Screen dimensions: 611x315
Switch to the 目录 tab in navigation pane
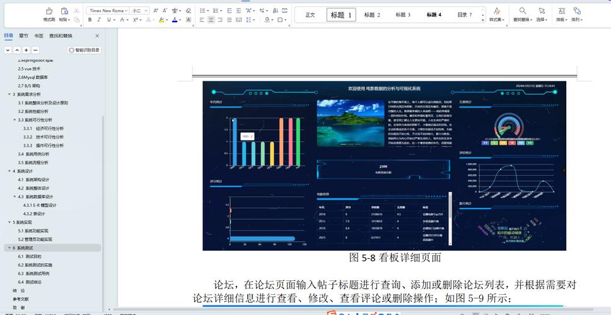(9, 36)
